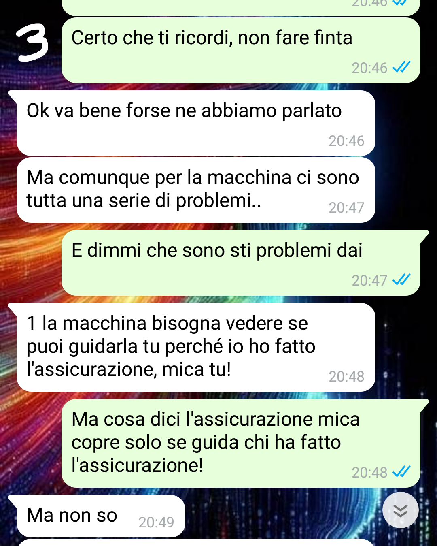Tap the 20:49 timestamp on 'Ma non so'
The width and height of the screenshot is (437, 546).
[x=156, y=523]
